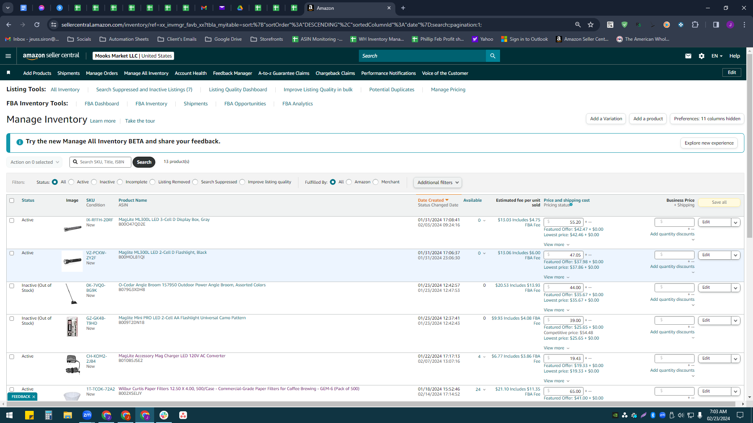
Task: Open the settings gear icon
Action: click(702, 56)
